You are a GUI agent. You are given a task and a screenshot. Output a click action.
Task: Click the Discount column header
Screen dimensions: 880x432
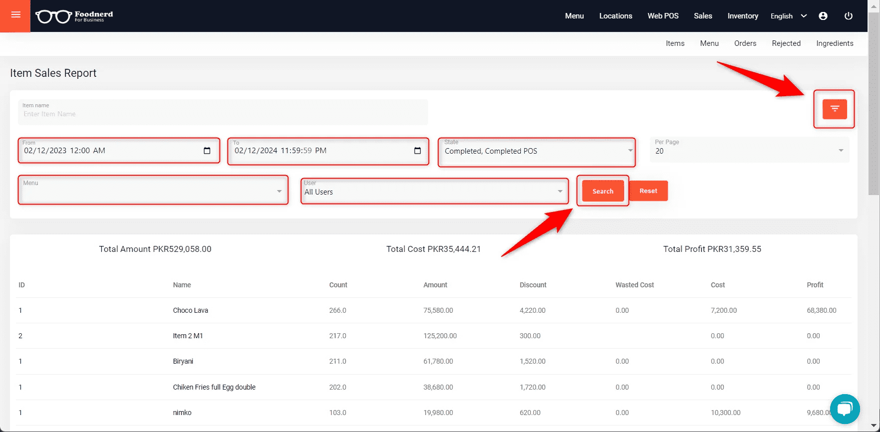tap(533, 285)
